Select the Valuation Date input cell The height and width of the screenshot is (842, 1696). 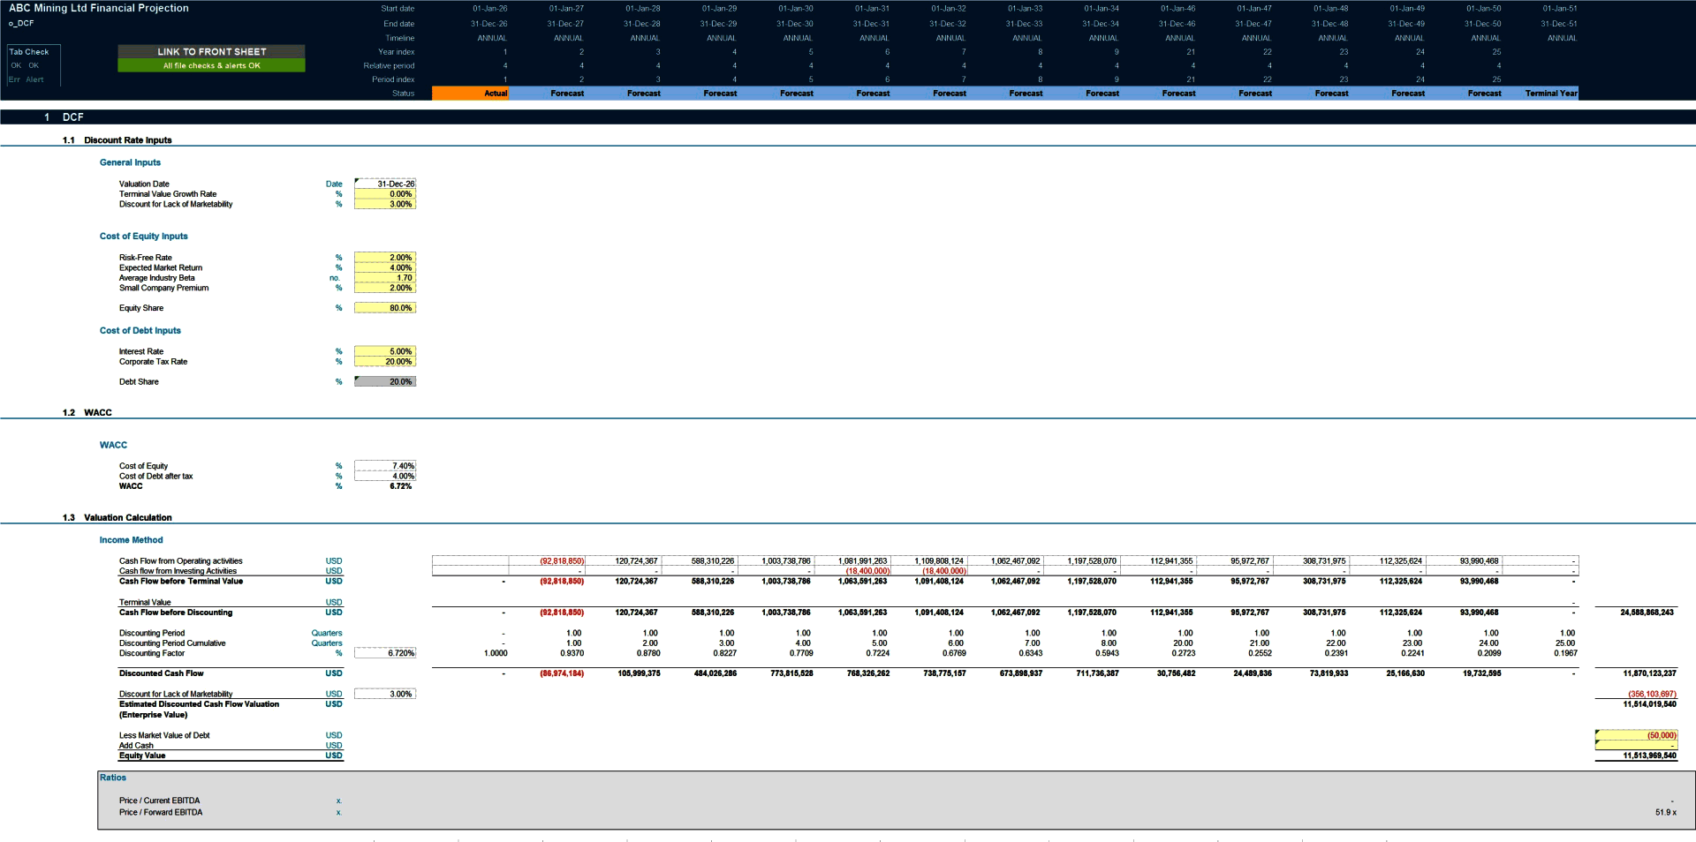click(x=384, y=184)
